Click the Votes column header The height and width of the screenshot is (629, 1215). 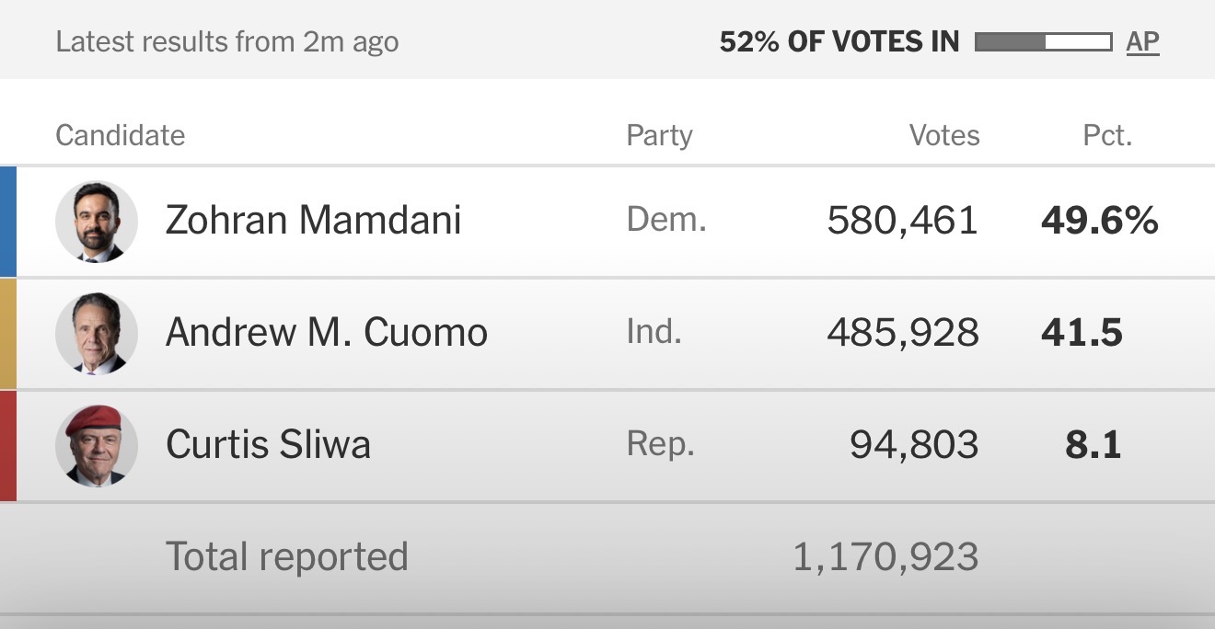(x=944, y=136)
